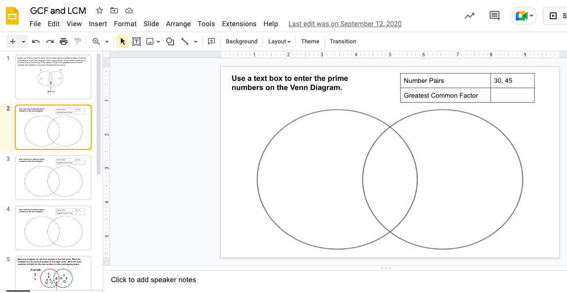The height and width of the screenshot is (293, 567).
Task: Star the GCF and LCM presentation
Action: tap(100, 10)
